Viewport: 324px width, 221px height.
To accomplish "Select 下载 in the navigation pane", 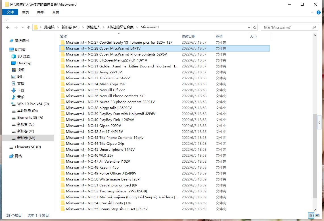I will pyautogui.click(x=21, y=90).
